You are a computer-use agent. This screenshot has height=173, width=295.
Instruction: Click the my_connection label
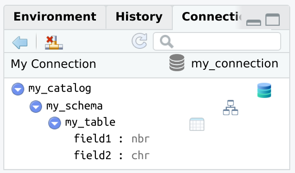pos(234,64)
